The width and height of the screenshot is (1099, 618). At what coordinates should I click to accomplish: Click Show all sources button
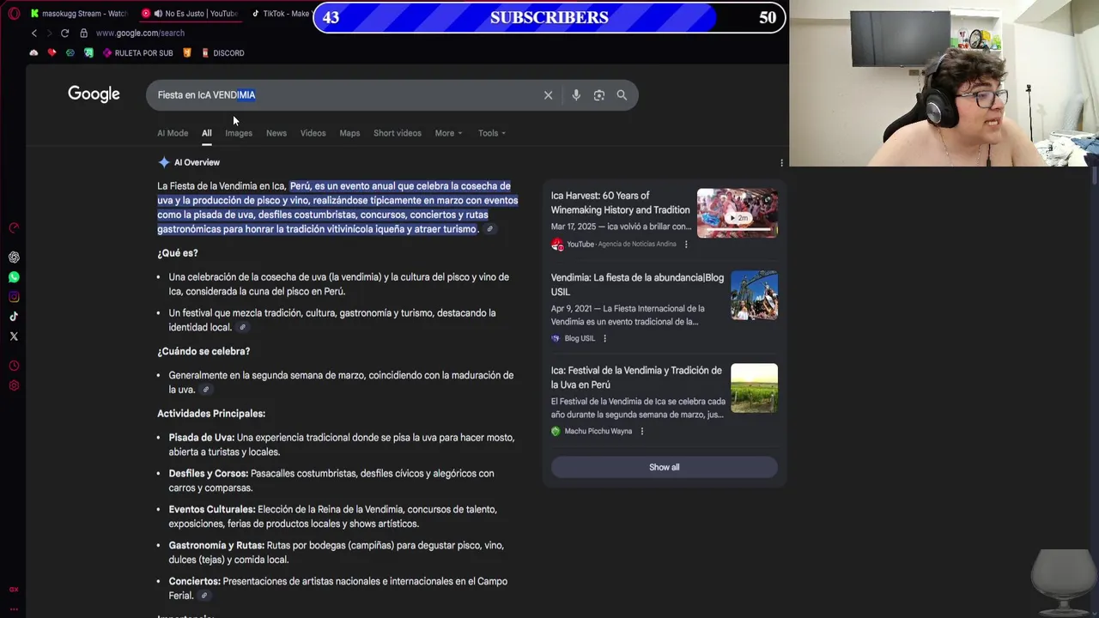[x=664, y=467]
